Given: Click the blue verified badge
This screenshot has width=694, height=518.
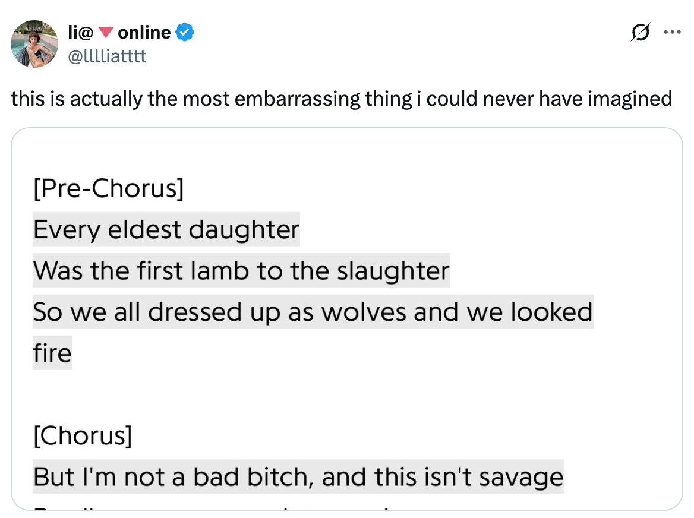Looking at the screenshot, I should point(185,33).
